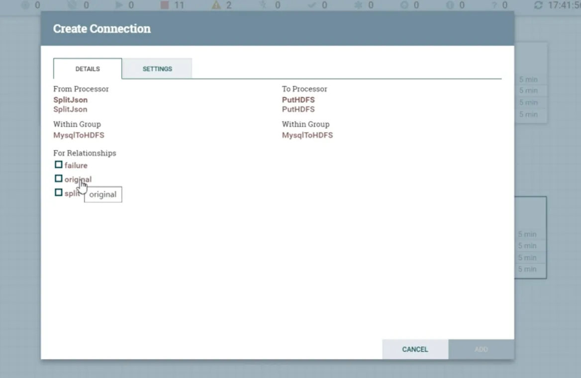This screenshot has height=378, width=581.
Task: Click the invalid components warning icon
Action: [216, 5]
